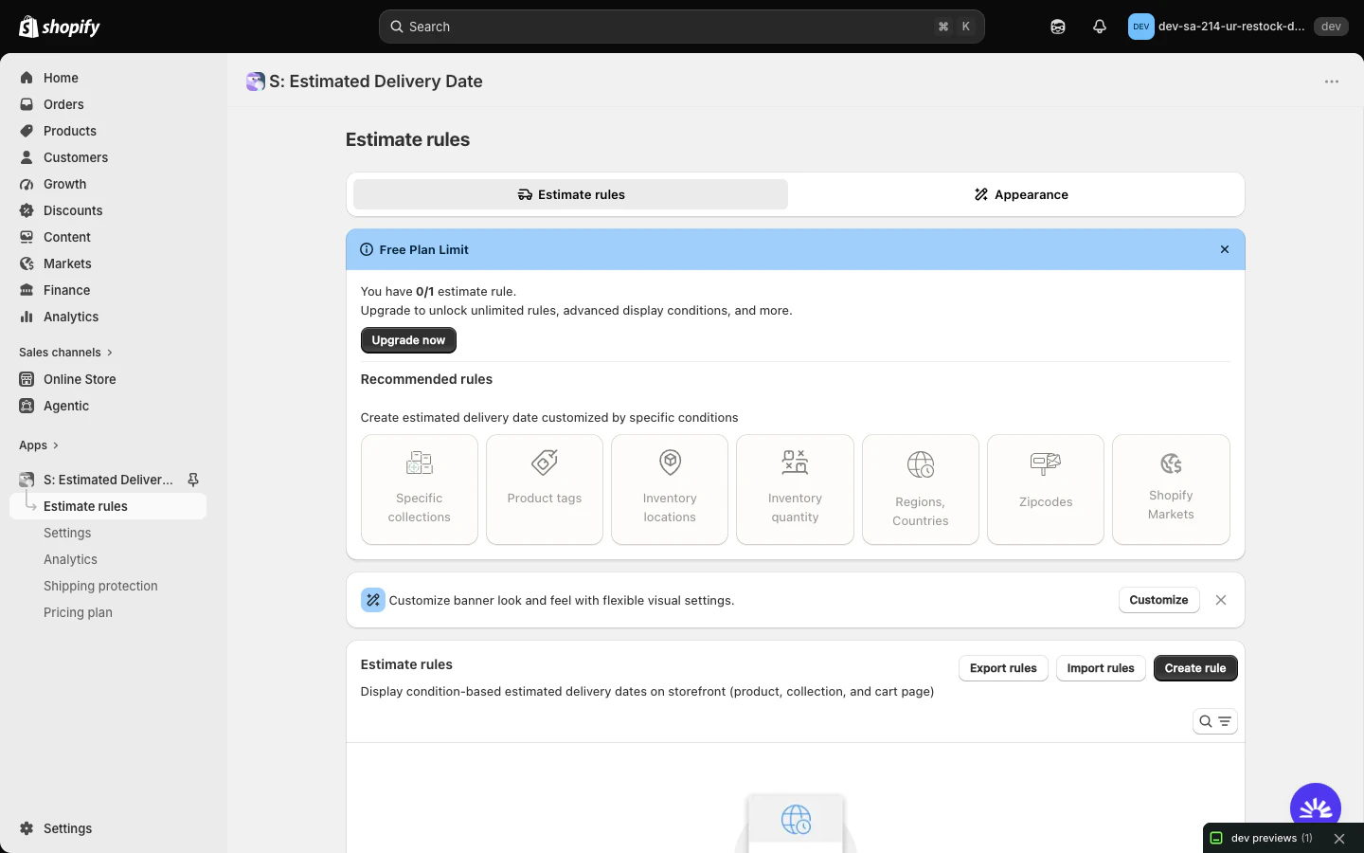This screenshot has height=853, width=1364.
Task: Click the Upgrade now button
Action: point(408,340)
